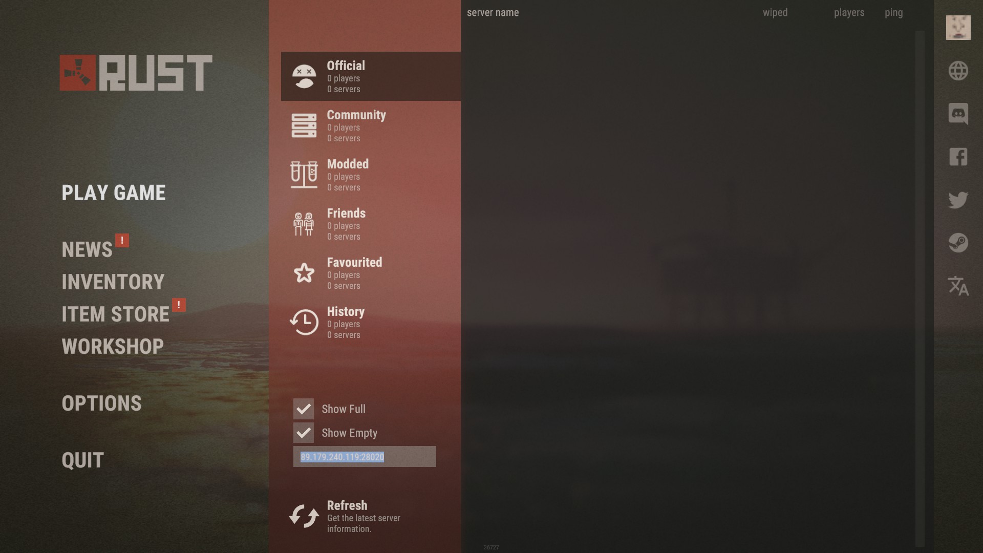Open the Facebook icon link
The width and height of the screenshot is (983, 553).
pyautogui.click(x=958, y=157)
